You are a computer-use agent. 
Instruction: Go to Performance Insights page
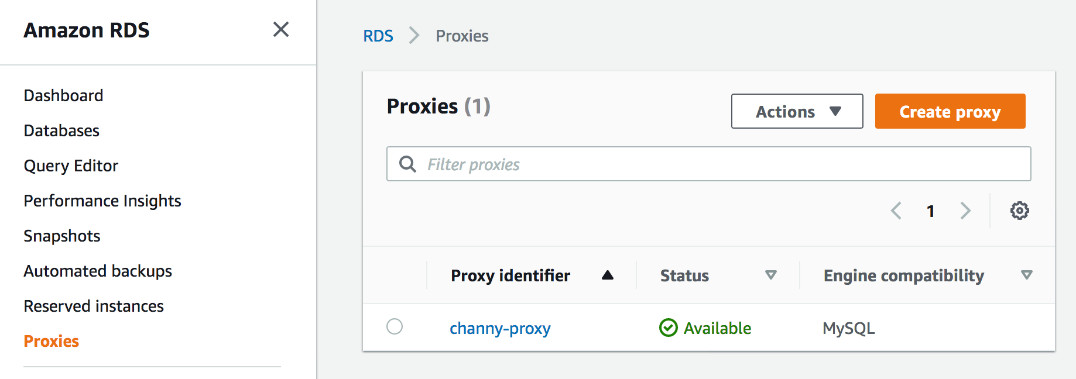(102, 201)
